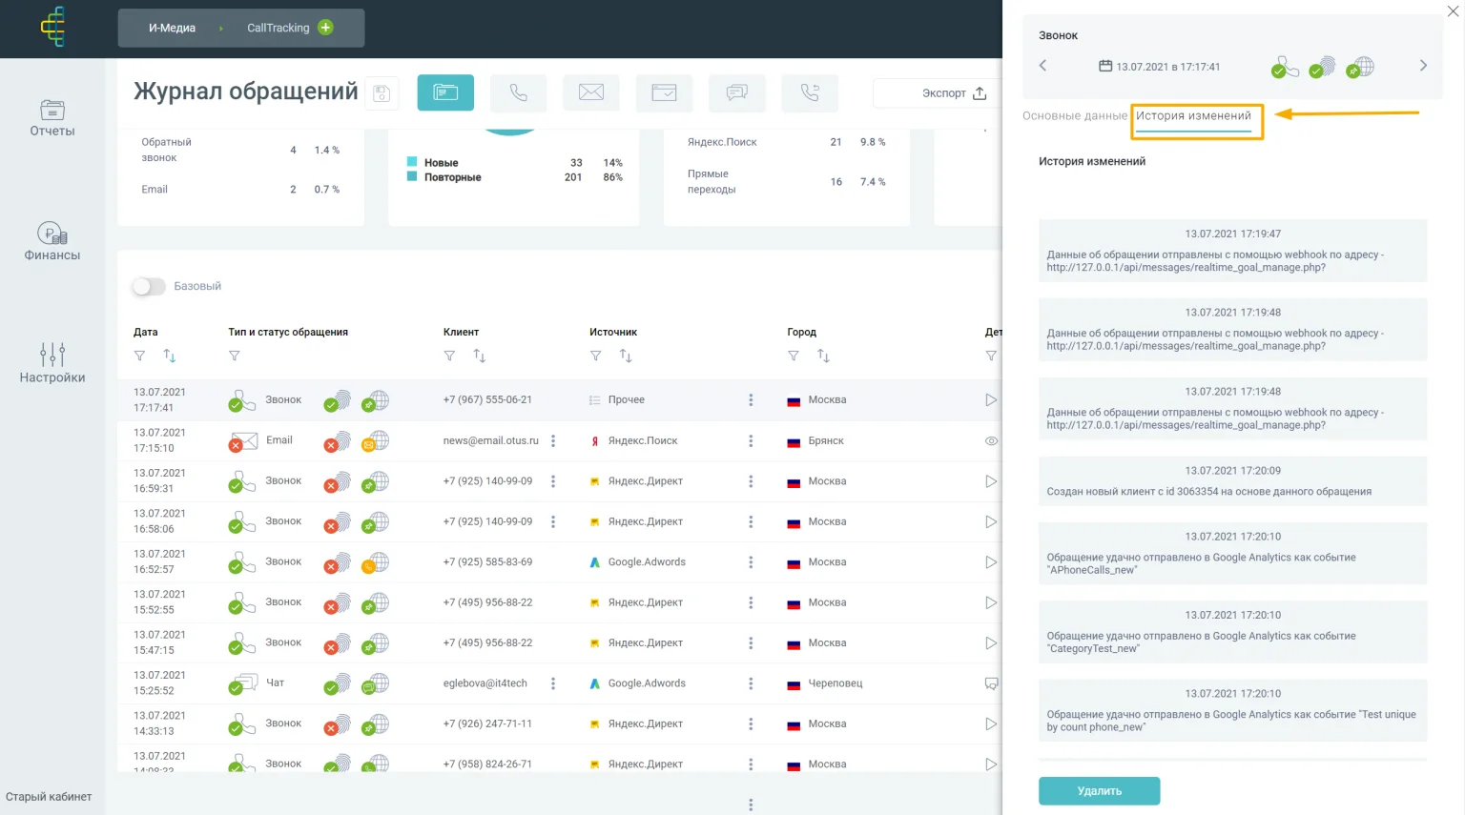
Task: Click the Удалить button
Action: click(x=1099, y=791)
